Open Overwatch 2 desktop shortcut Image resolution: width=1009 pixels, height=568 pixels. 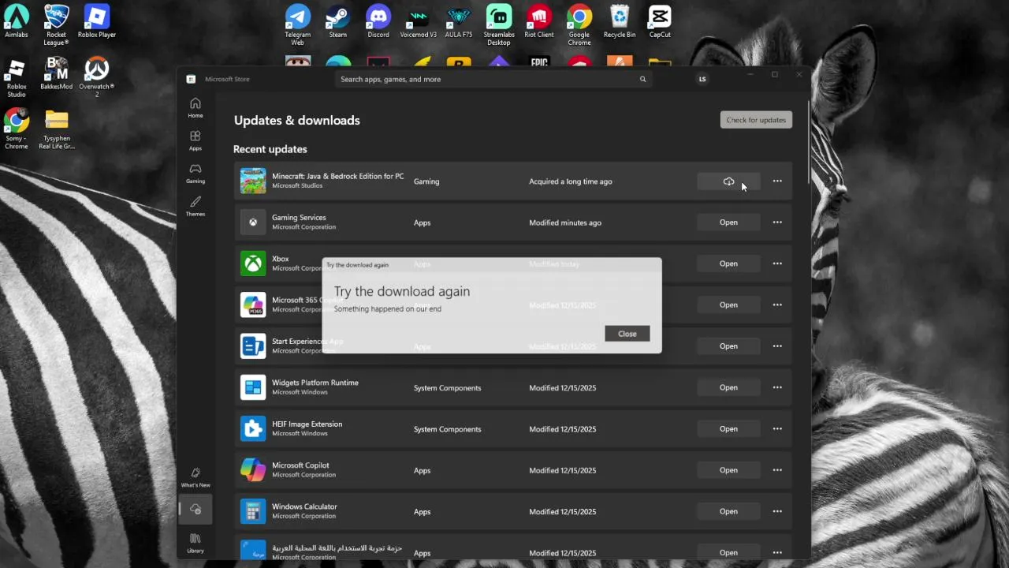click(96, 77)
